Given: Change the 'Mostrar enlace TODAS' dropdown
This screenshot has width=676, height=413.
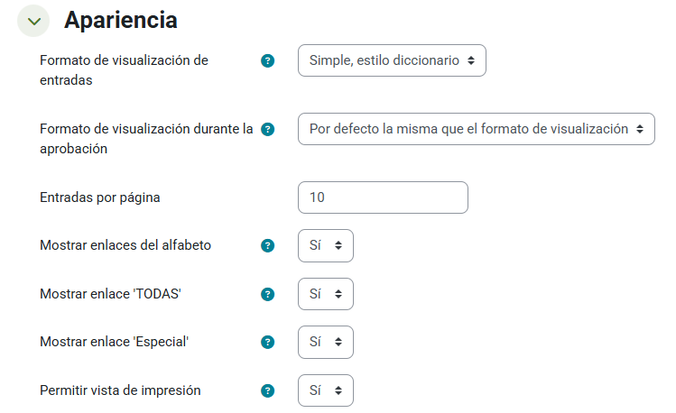Looking at the screenshot, I should click(x=325, y=294).
